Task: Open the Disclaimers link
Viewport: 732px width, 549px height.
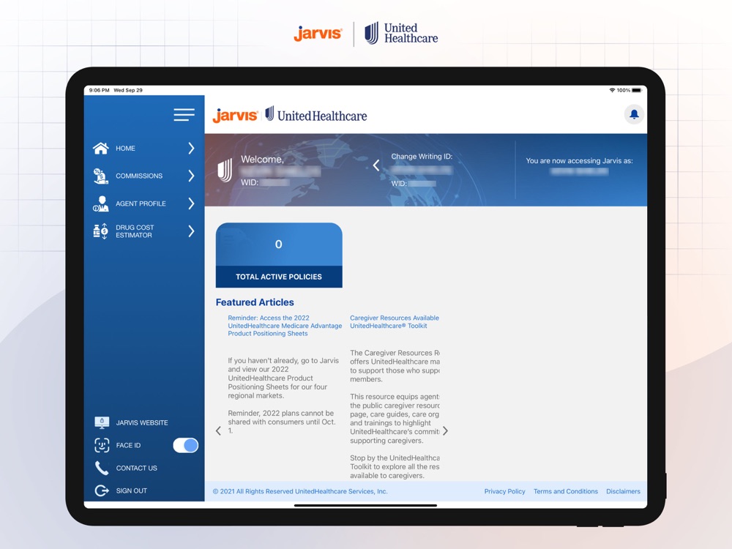Action: coord(623,491)
